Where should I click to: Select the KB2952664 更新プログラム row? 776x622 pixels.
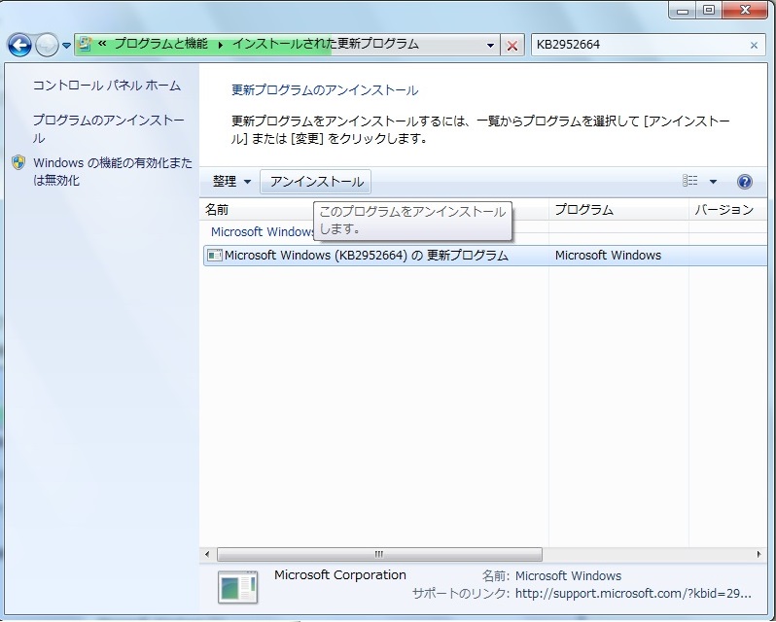[x=485, y=256]
